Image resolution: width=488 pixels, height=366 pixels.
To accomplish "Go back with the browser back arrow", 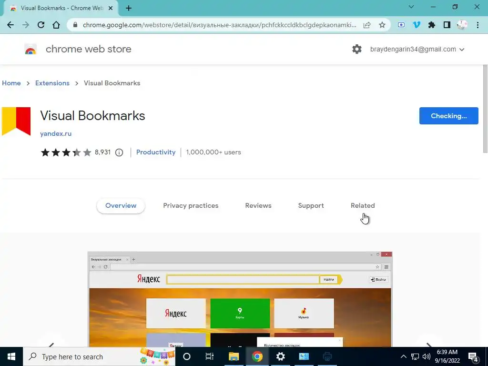I will pyautogui.click(x=10, y=25).
